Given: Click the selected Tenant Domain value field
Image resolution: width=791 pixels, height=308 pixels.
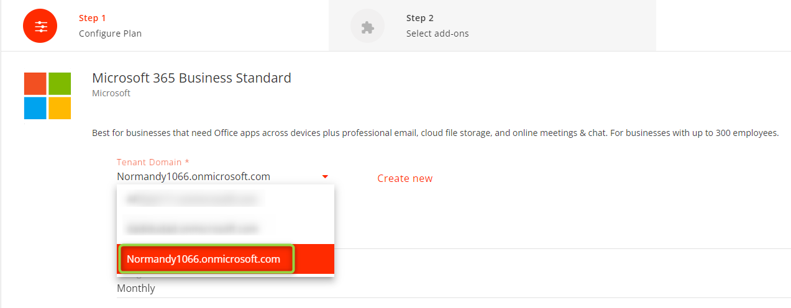Looking at the screenshot, I should tap(224, 176).
